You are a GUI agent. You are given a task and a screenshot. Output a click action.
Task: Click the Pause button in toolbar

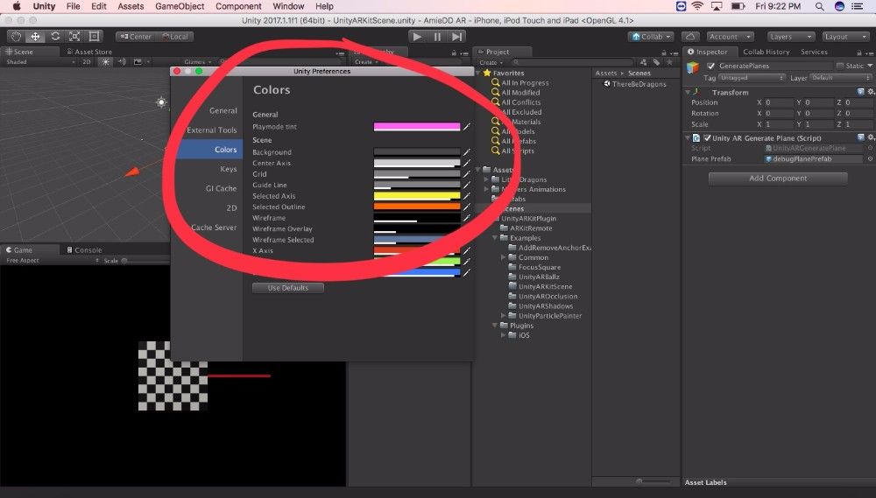pyautogui.click(x=437, y=36)
